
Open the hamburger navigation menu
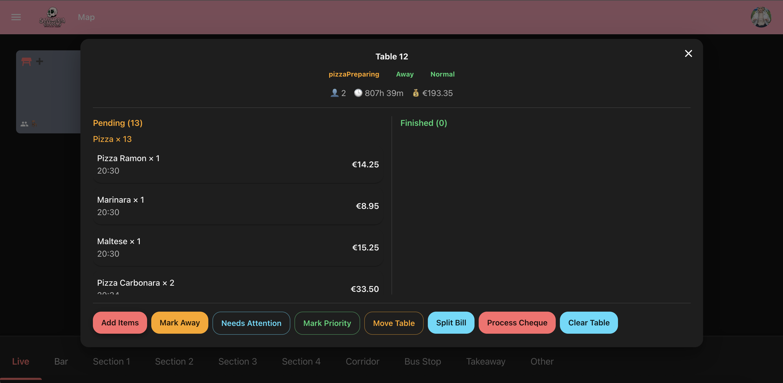(16, 17)
